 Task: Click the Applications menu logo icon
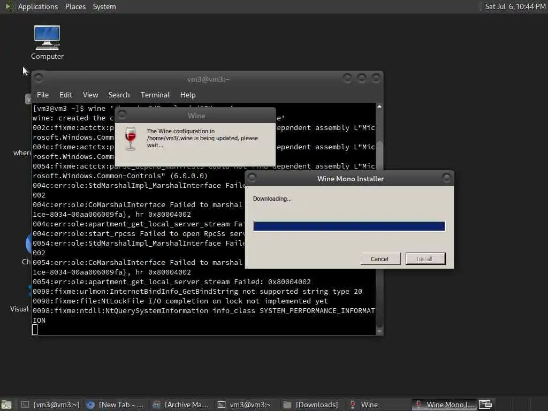(x=10, y=6)
